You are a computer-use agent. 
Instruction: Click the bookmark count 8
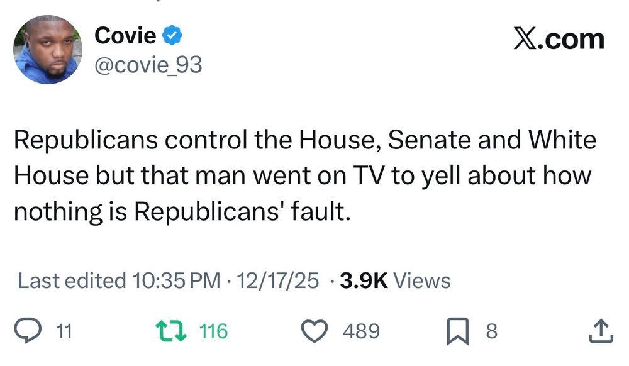point(491,331)
